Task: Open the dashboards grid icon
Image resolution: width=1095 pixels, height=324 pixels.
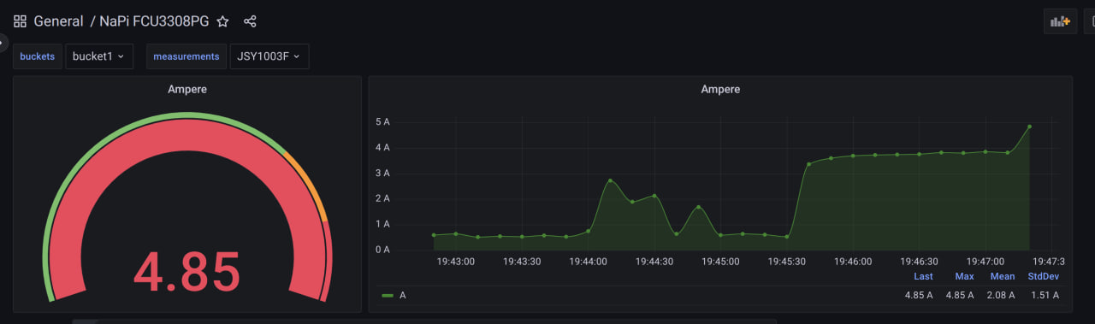Action: tap(20, 21)
